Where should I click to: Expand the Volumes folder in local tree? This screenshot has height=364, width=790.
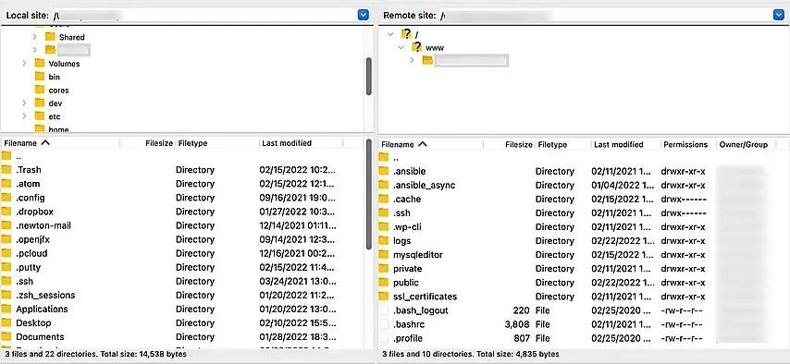click(x=24, y=64)
